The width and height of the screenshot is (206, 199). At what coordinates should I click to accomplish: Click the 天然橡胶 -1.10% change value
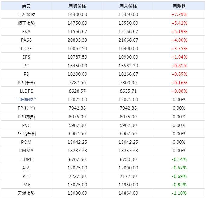click(x=179, y=193)
